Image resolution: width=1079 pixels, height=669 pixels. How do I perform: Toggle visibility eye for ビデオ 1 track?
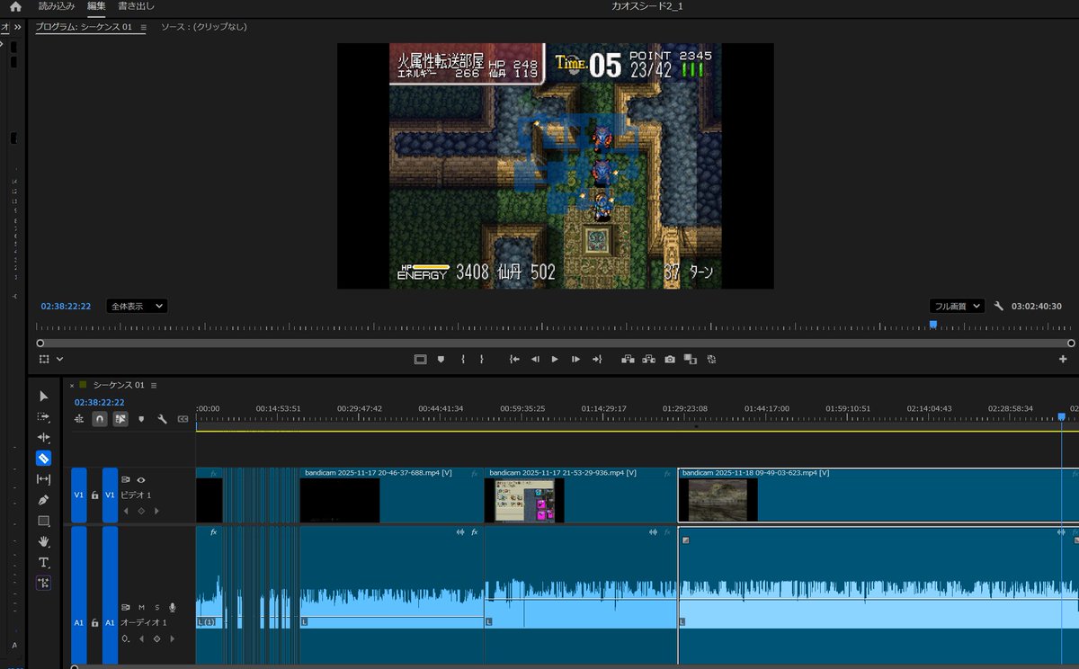141,480
